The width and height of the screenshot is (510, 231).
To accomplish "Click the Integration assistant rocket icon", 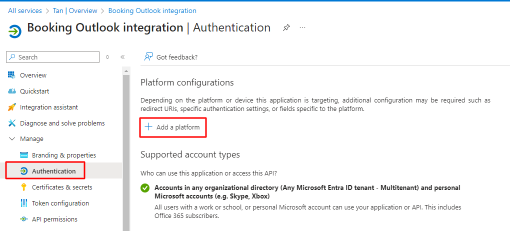I will (11, 107).
